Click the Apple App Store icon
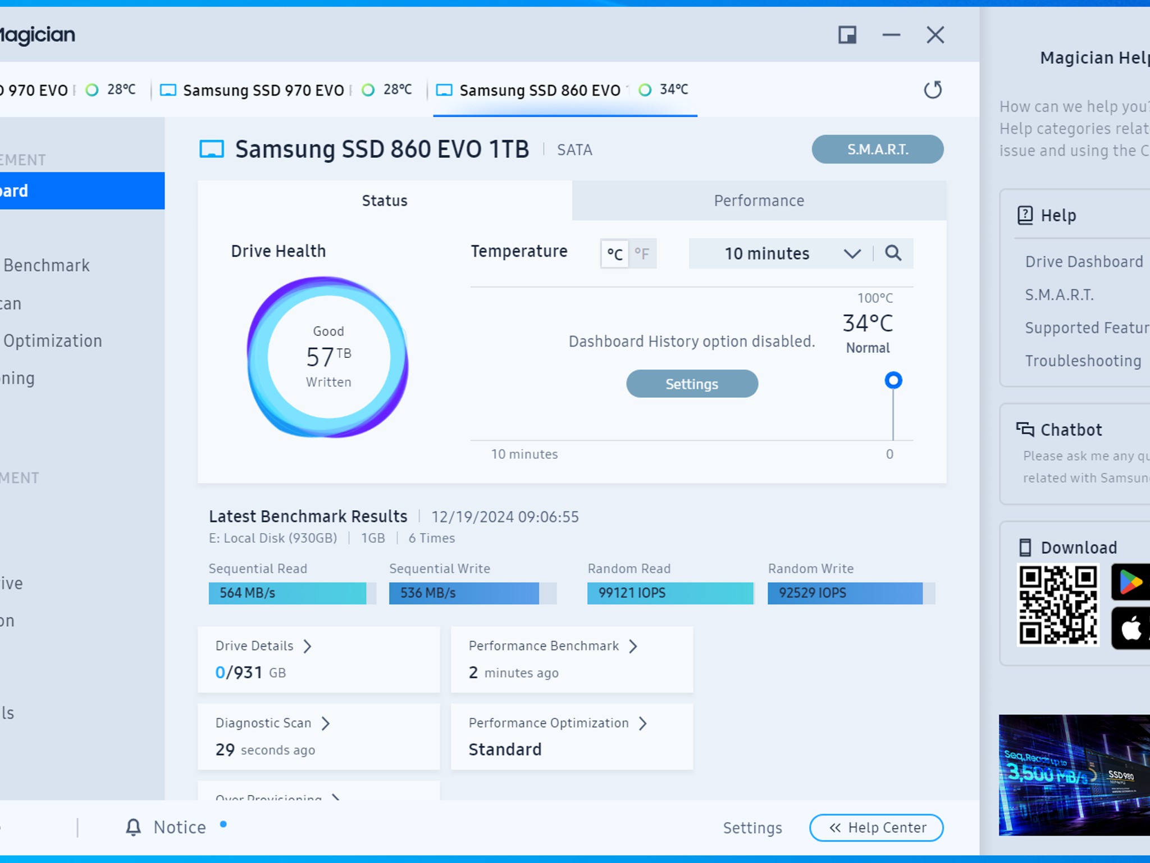 tap(1130, 629)
